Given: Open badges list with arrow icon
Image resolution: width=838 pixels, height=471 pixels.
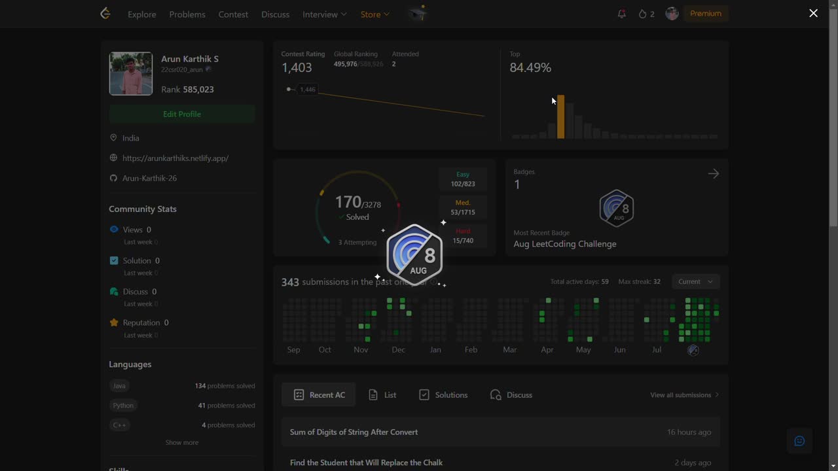Looking at the screenshot, I should 713,174.
